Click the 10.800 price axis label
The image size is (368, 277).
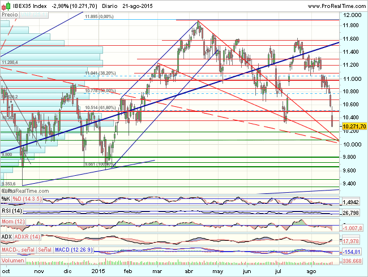tap(351, 91)
